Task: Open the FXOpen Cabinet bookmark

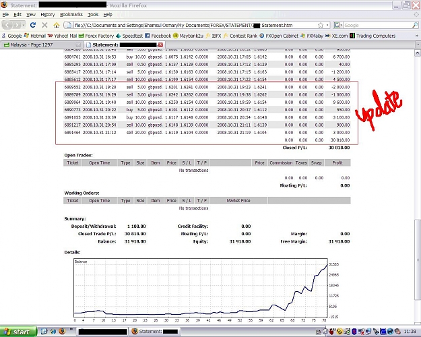Action: (x=279, y=36)
